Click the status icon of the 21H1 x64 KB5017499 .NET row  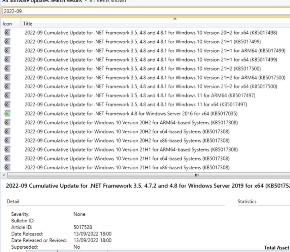pyautogui.click(x=7, y=59)
